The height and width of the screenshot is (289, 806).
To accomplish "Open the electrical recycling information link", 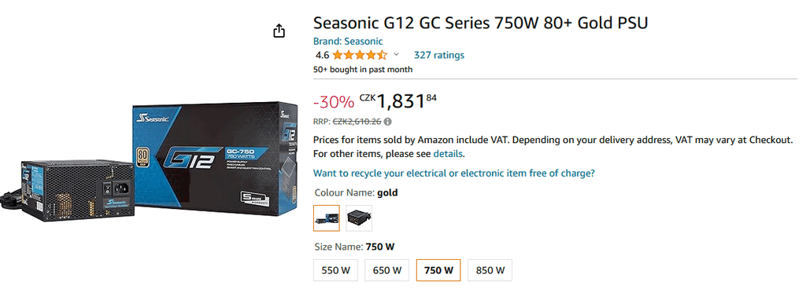I will pos(454,174).
